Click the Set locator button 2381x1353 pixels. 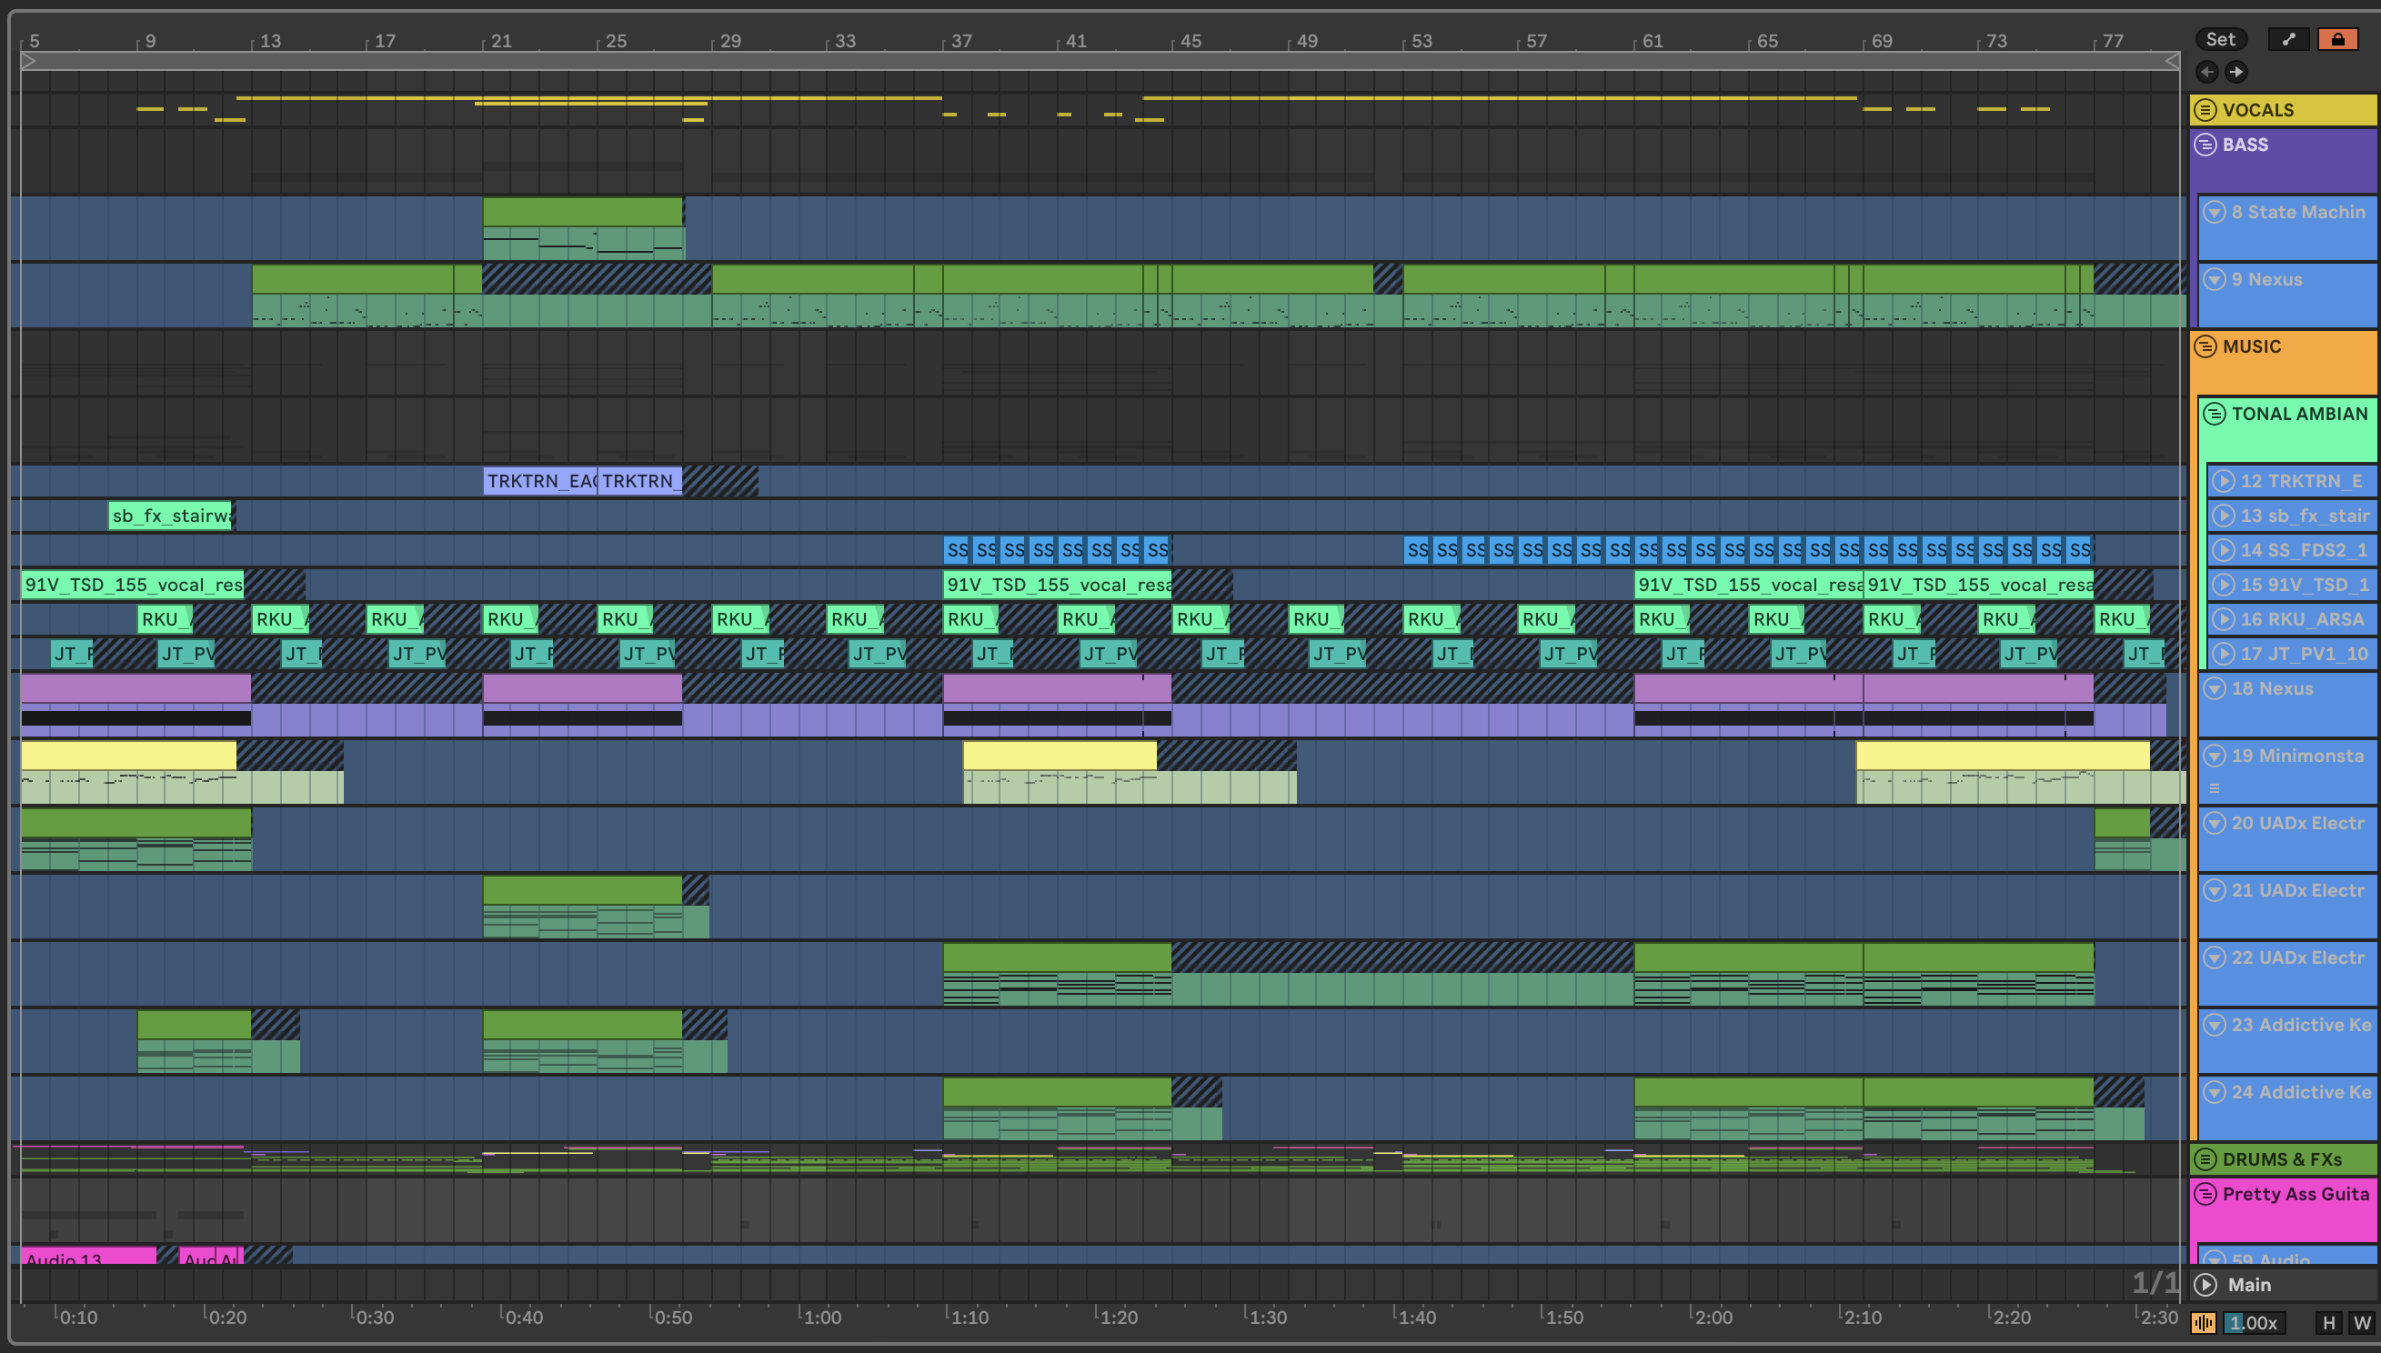pyautogui.click(x=2220, y=39)
